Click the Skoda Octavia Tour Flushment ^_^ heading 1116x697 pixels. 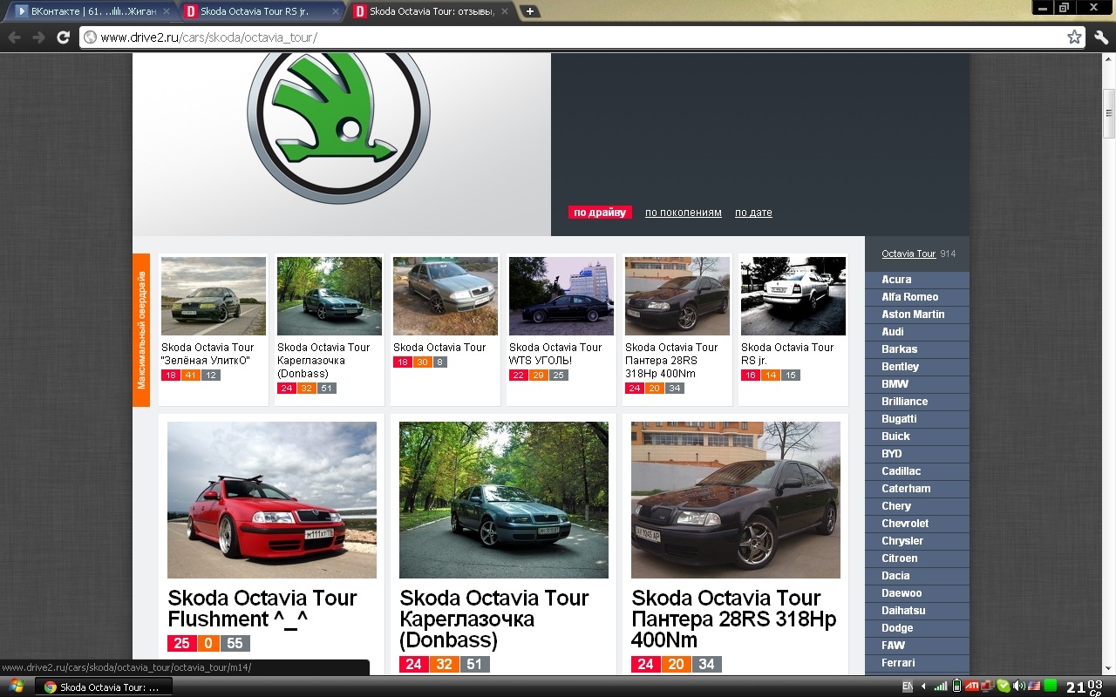point(262,608)
